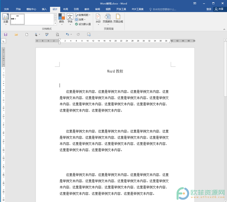Switch to the 开发工具 Developer tab
227x202 pixels.
[x=121, y=9]
